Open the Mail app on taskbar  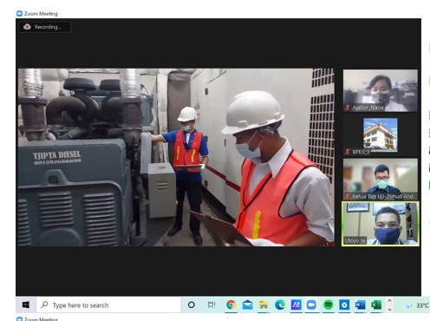coord(247,305)
